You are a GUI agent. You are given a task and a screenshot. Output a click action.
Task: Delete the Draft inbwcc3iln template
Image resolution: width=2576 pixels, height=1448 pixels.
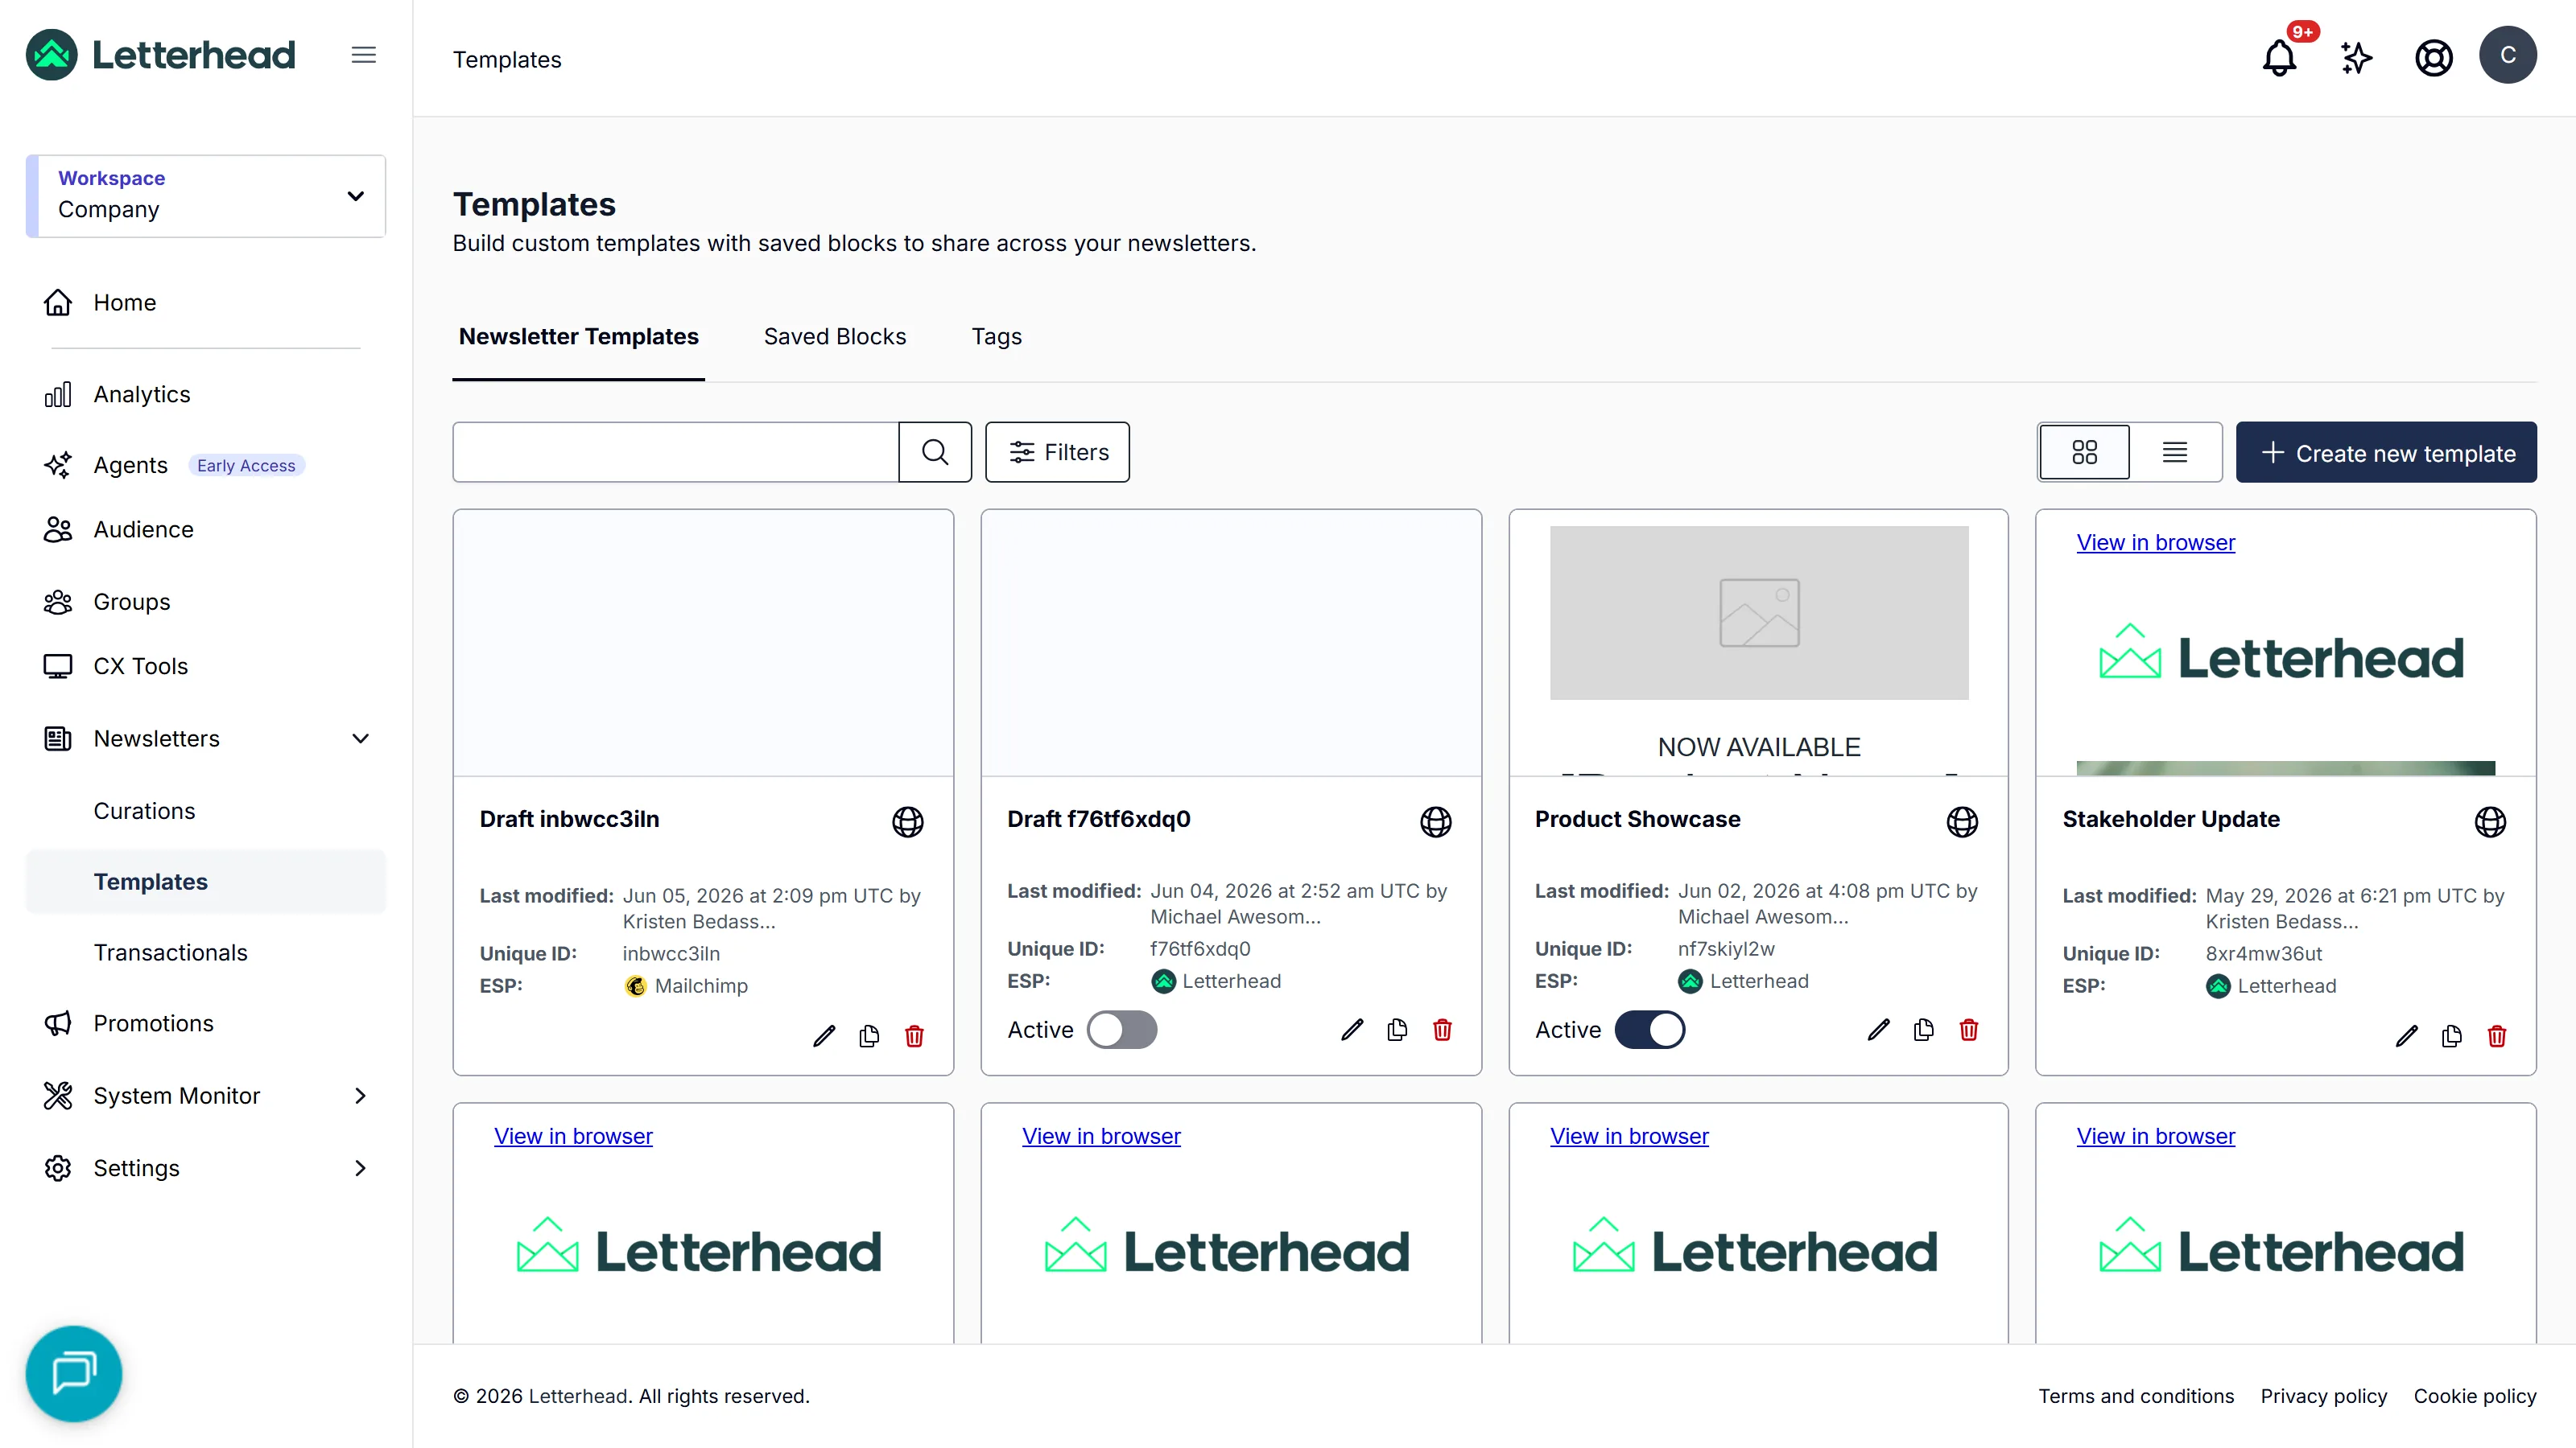(x=914, y=1035)
